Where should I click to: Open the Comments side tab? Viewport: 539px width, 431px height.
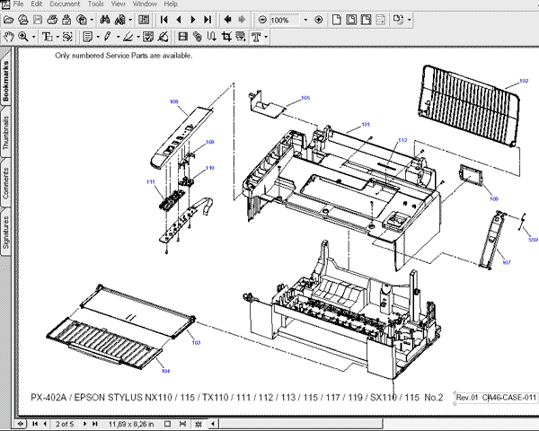pyautogui.click(x=6, y=182)
